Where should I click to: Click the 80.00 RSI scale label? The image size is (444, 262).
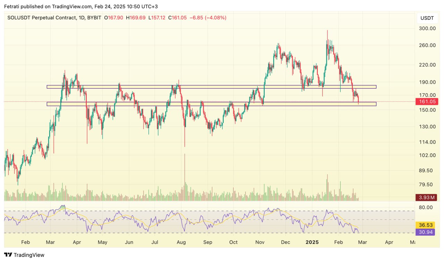pos(426,207)
